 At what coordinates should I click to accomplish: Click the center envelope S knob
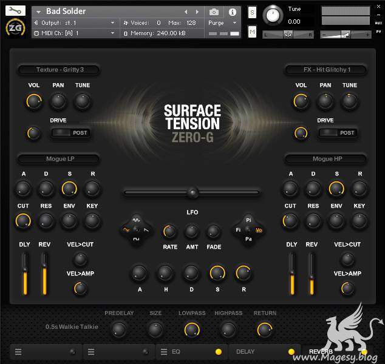coord(217,273)
